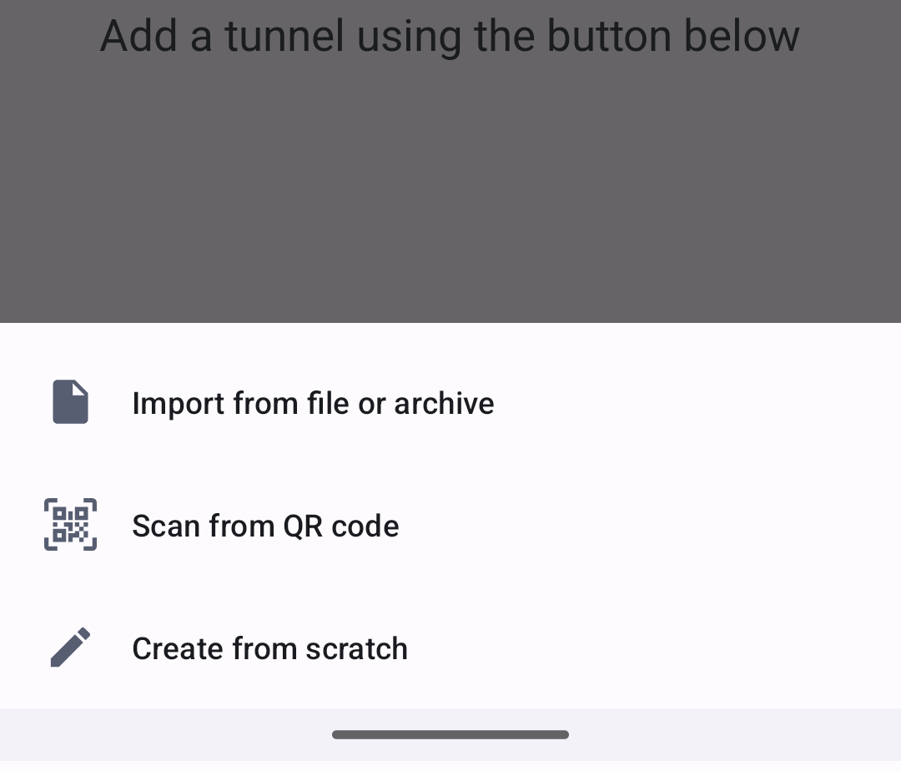Tap the gesture navigation handle bar
901x771 pixels.
click(450, 735)
